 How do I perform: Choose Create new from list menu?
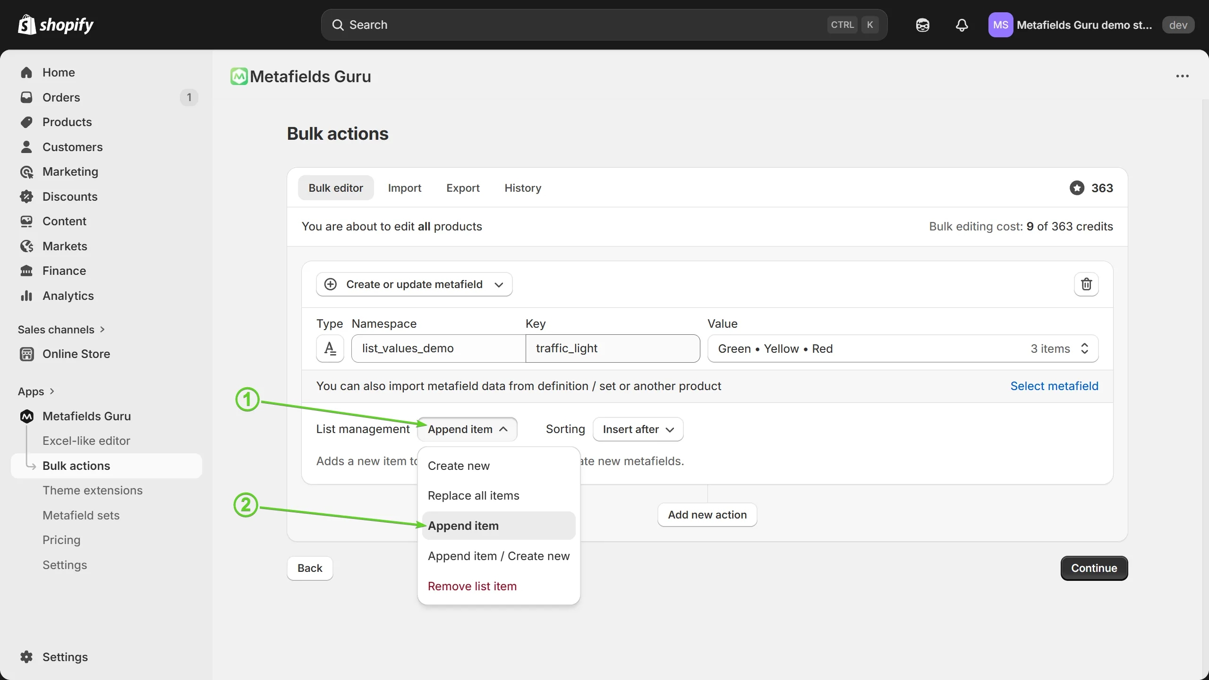(x=499, y=466)
